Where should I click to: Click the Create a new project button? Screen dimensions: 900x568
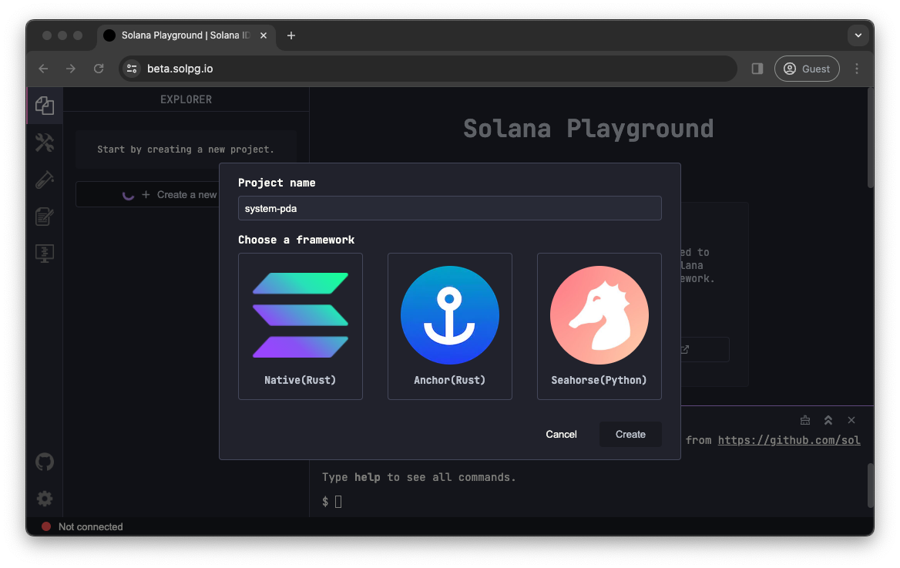coord(148,195)
